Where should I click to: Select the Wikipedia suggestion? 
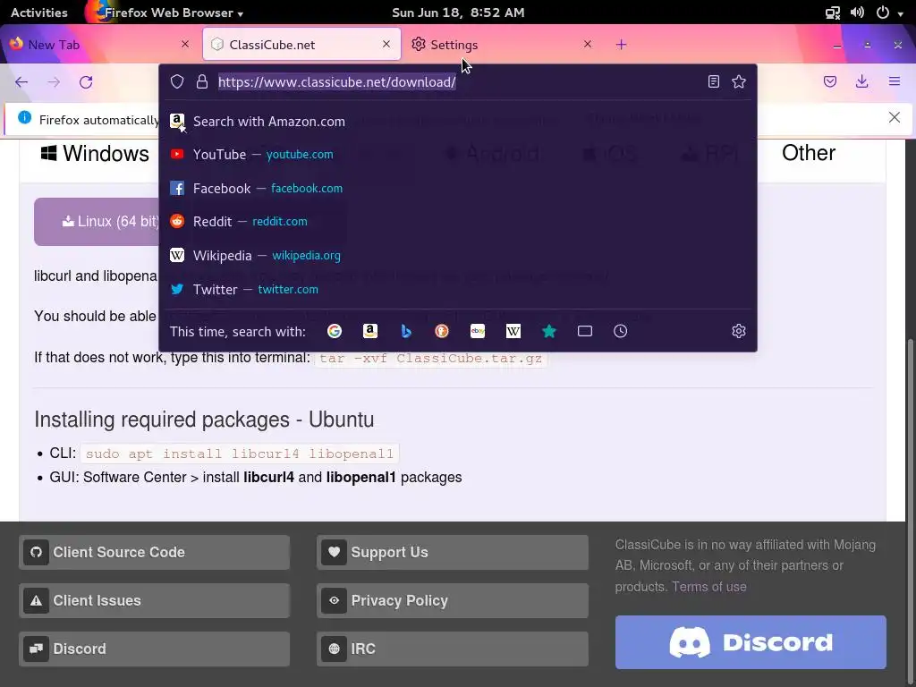(458, 255)
